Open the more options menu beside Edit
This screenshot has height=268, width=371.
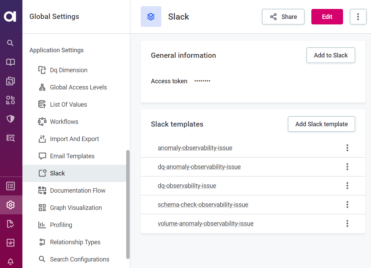358,17
